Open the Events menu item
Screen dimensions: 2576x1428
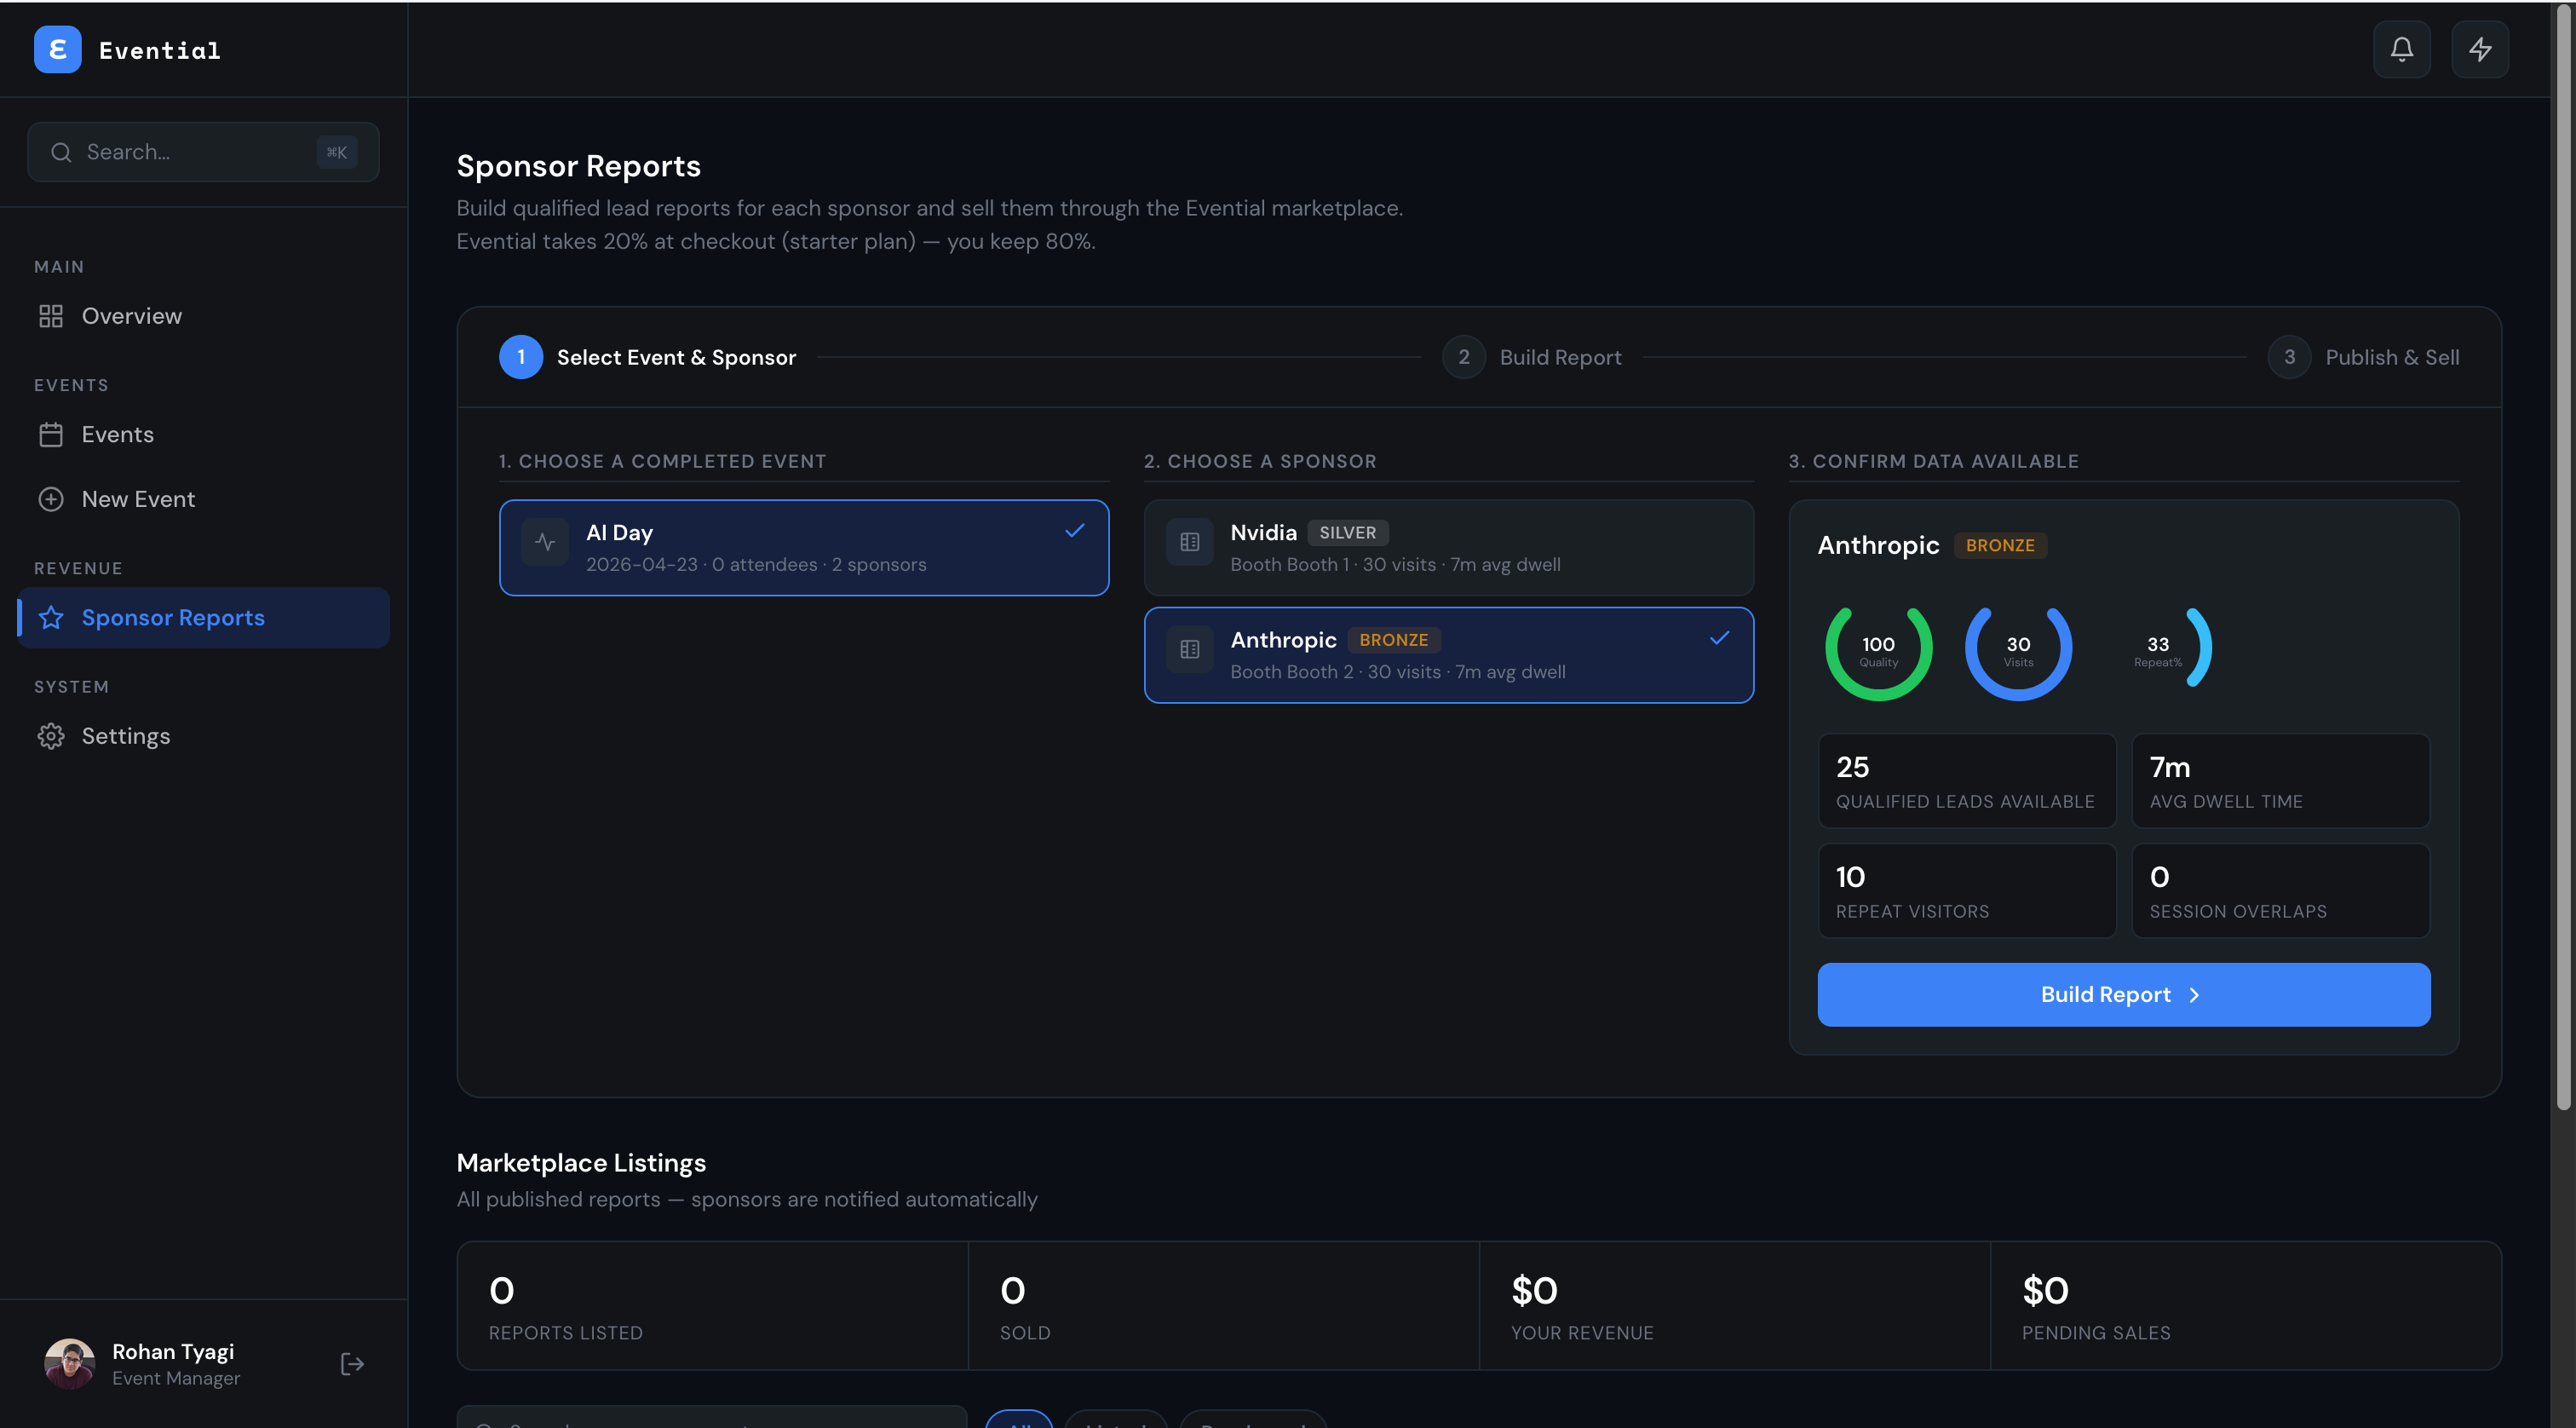click(x=204, y=434)
